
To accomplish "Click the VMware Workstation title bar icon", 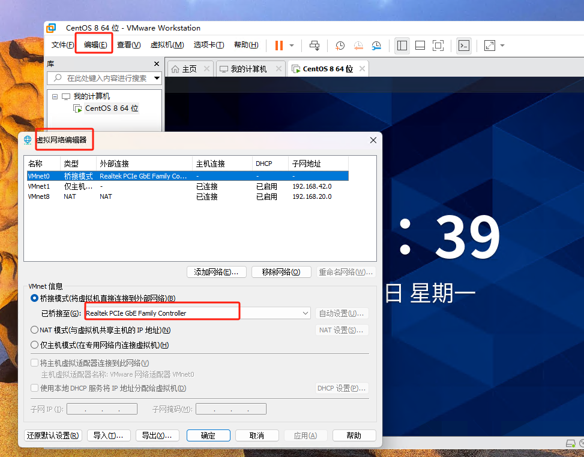I will click(51, 28).
